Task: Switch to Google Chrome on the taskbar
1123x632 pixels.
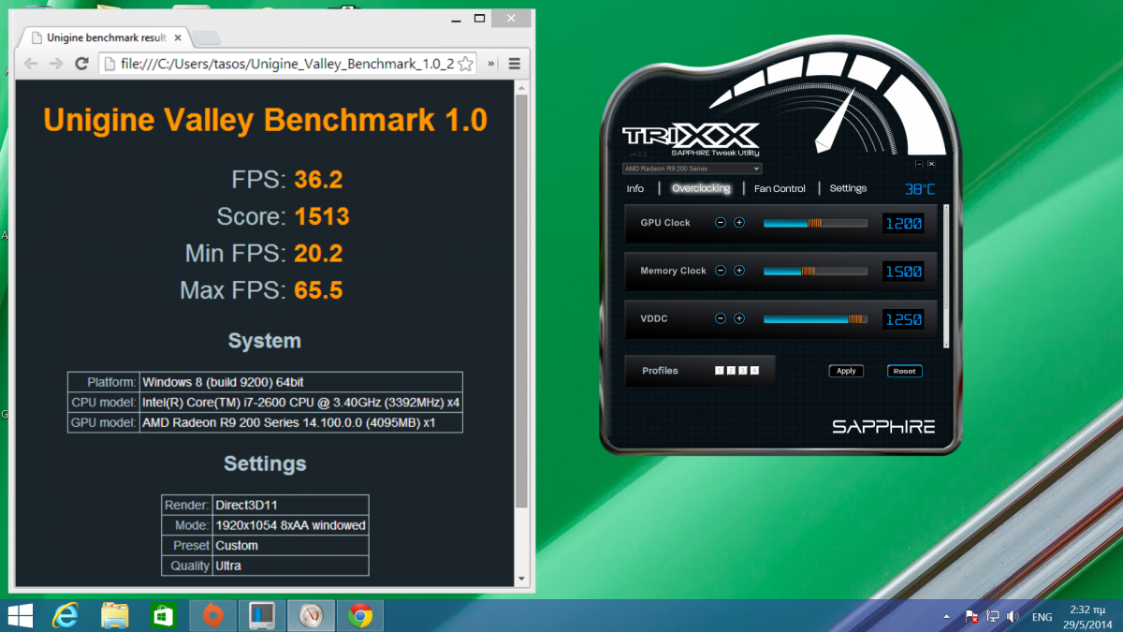Action: [360, 615]
